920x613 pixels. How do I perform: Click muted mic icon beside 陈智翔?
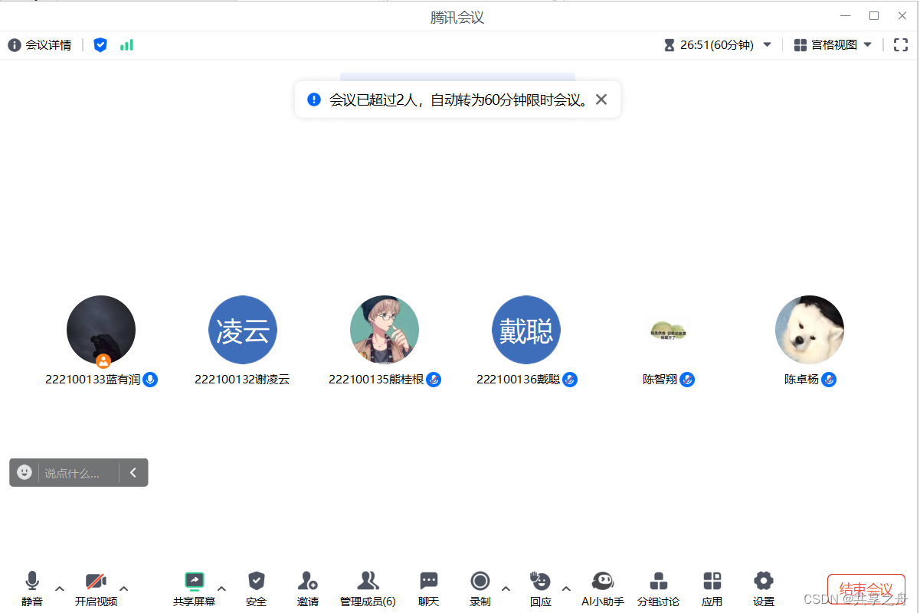(687, 380)
